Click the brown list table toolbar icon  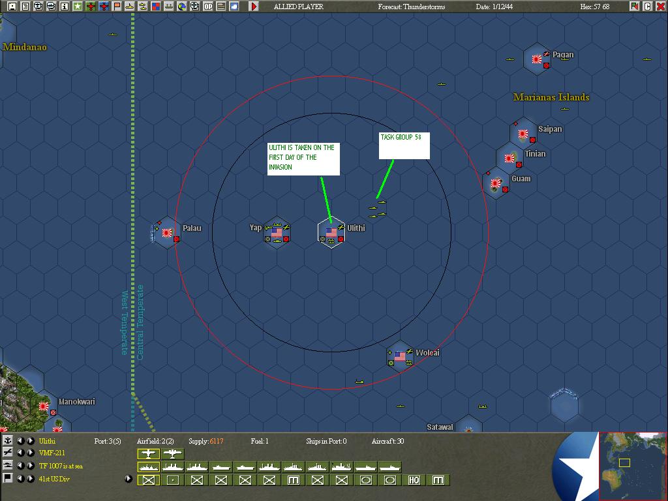click(x=221, y=7)
